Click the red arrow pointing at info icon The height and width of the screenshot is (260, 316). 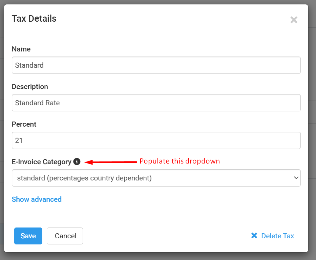point(111,162)
